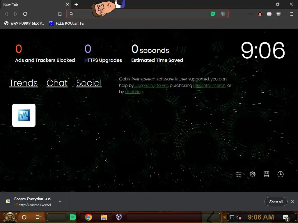The image size is (298, 223).
Task: Open the Windows Start button
Action: point(10,217)
